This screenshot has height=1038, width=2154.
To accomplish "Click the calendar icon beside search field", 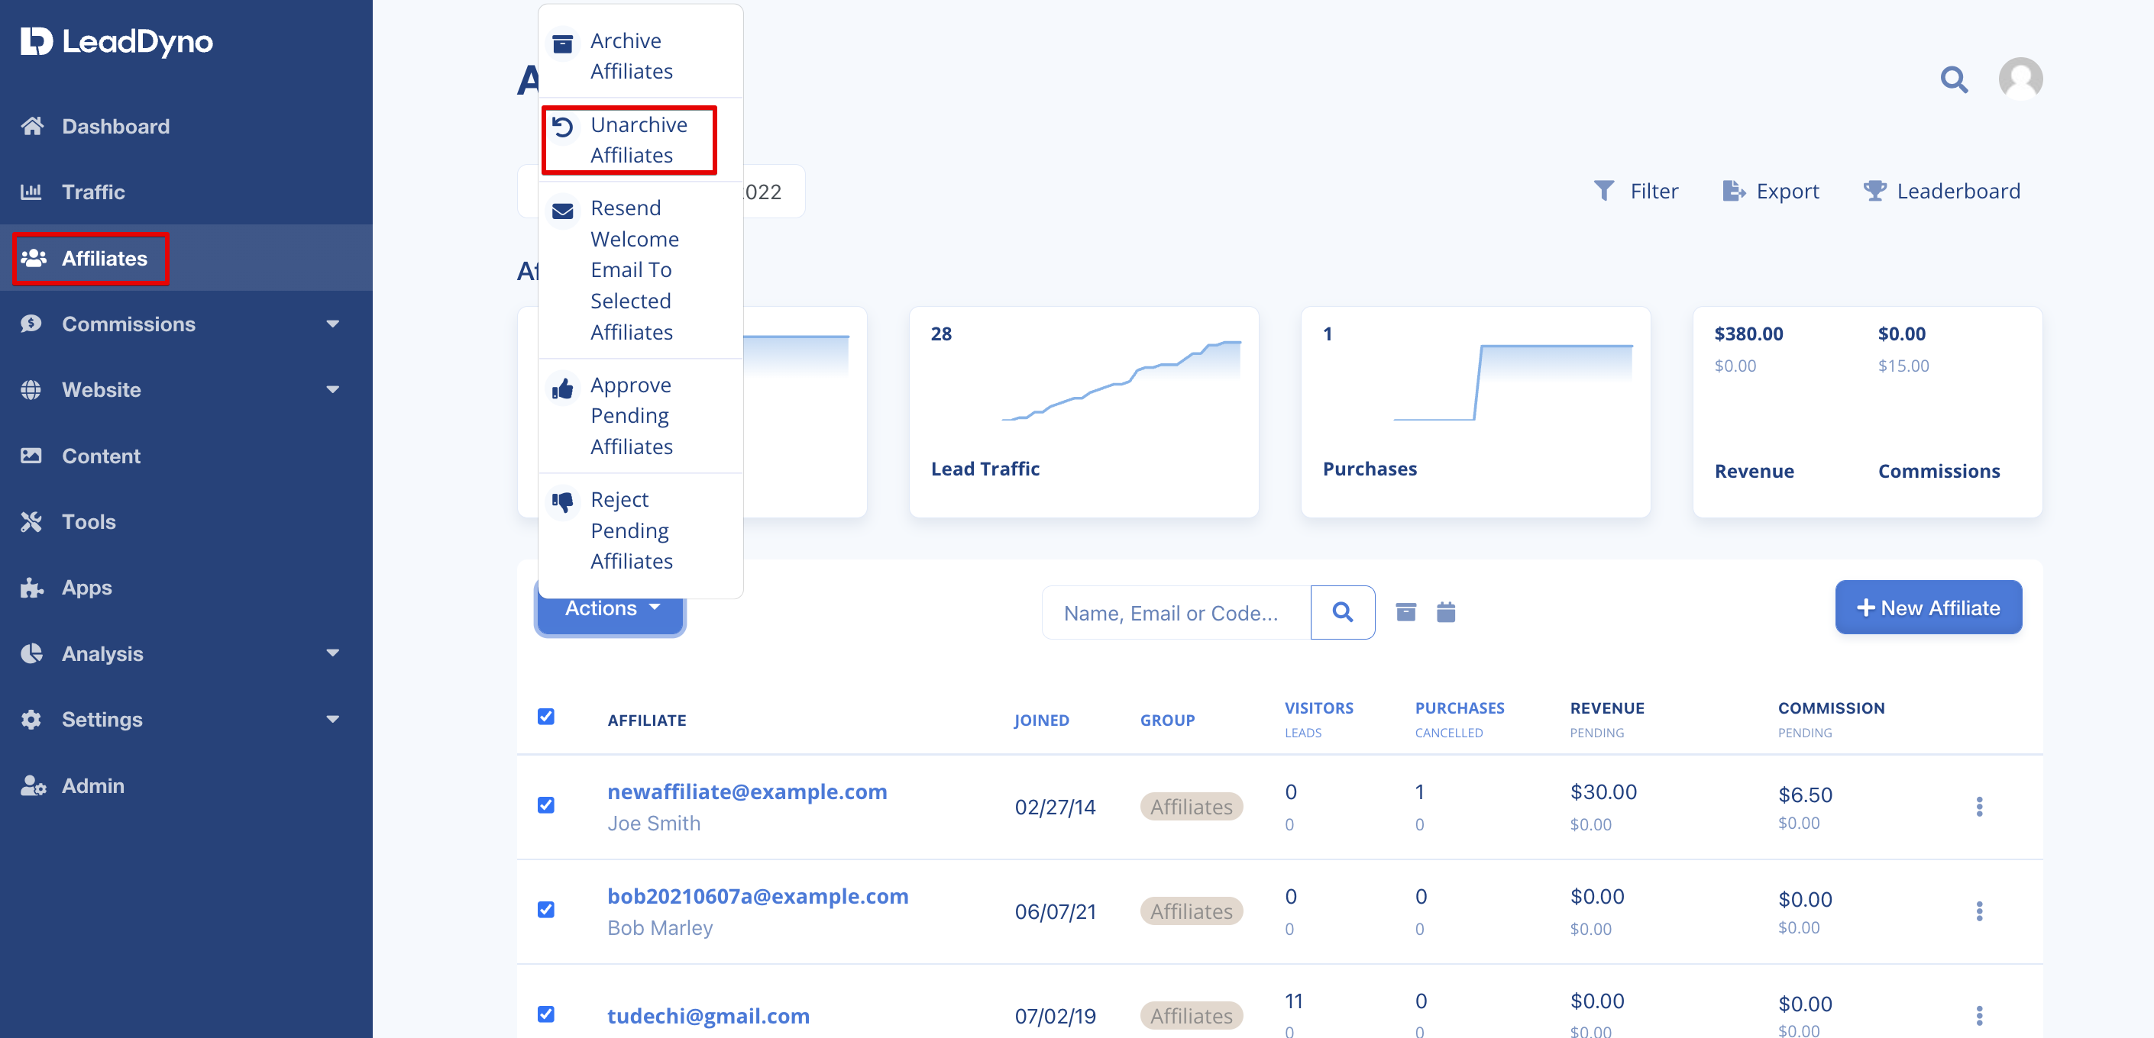I will 1445,613.
